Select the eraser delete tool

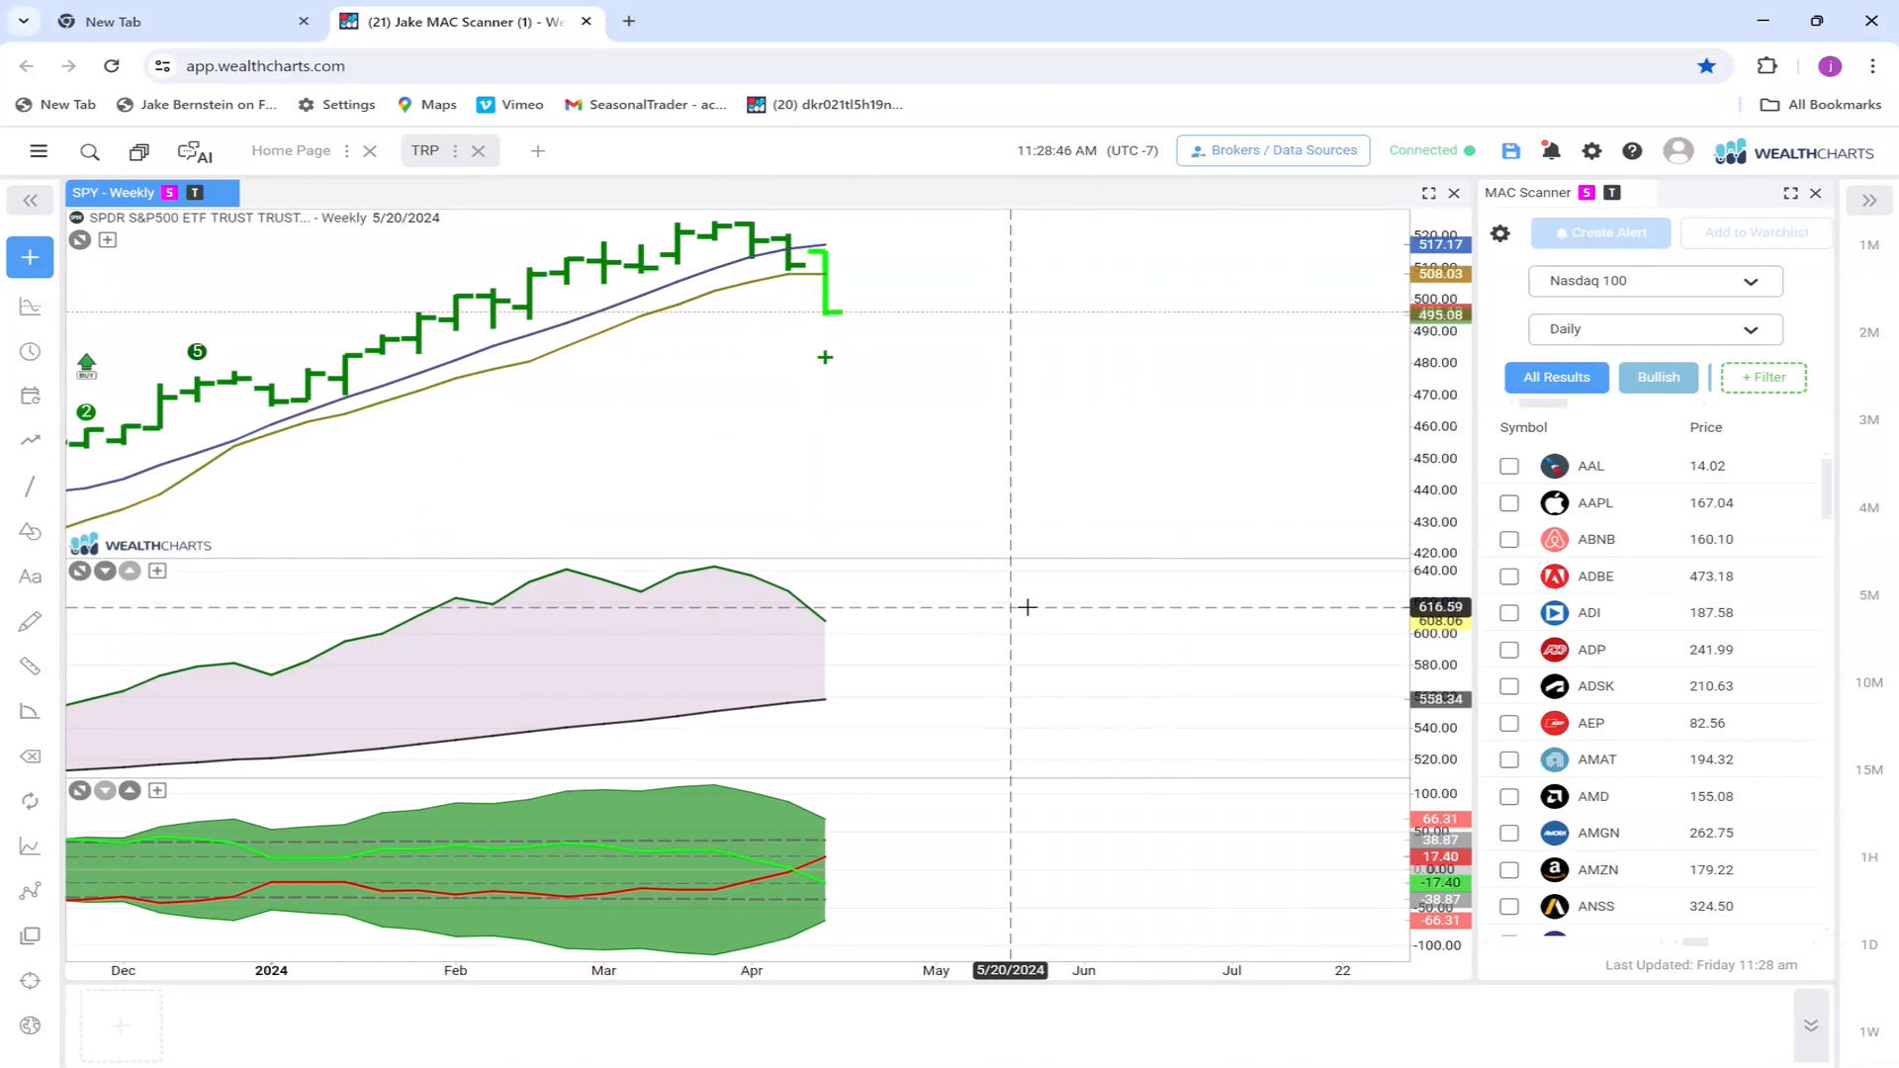click(30, 756)
